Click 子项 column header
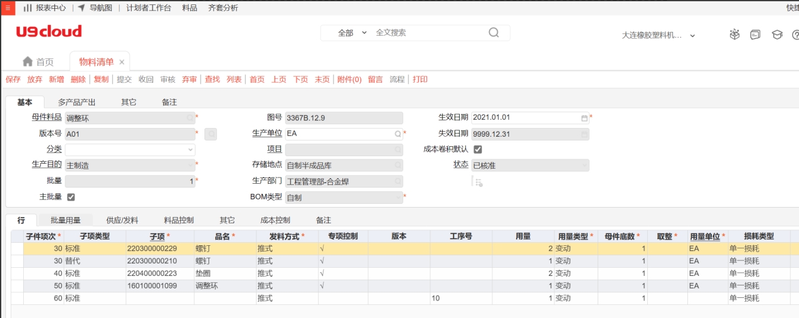799x318 pixels. click(160, 236)
